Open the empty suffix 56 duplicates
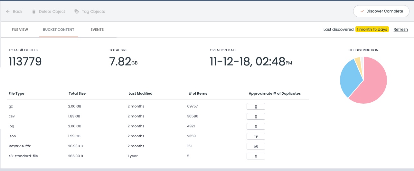Image resolution: width=414 pixels, height=171 pixels. click(x=256, y=146)
